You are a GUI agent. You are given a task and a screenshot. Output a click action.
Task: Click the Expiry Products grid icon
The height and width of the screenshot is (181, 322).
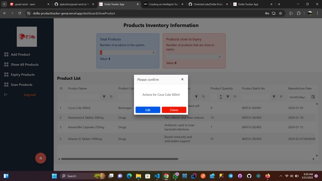click(6, 74)
